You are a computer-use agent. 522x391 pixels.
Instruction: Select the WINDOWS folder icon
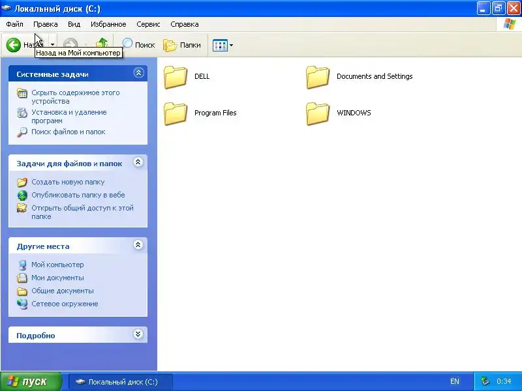point(318,113)
